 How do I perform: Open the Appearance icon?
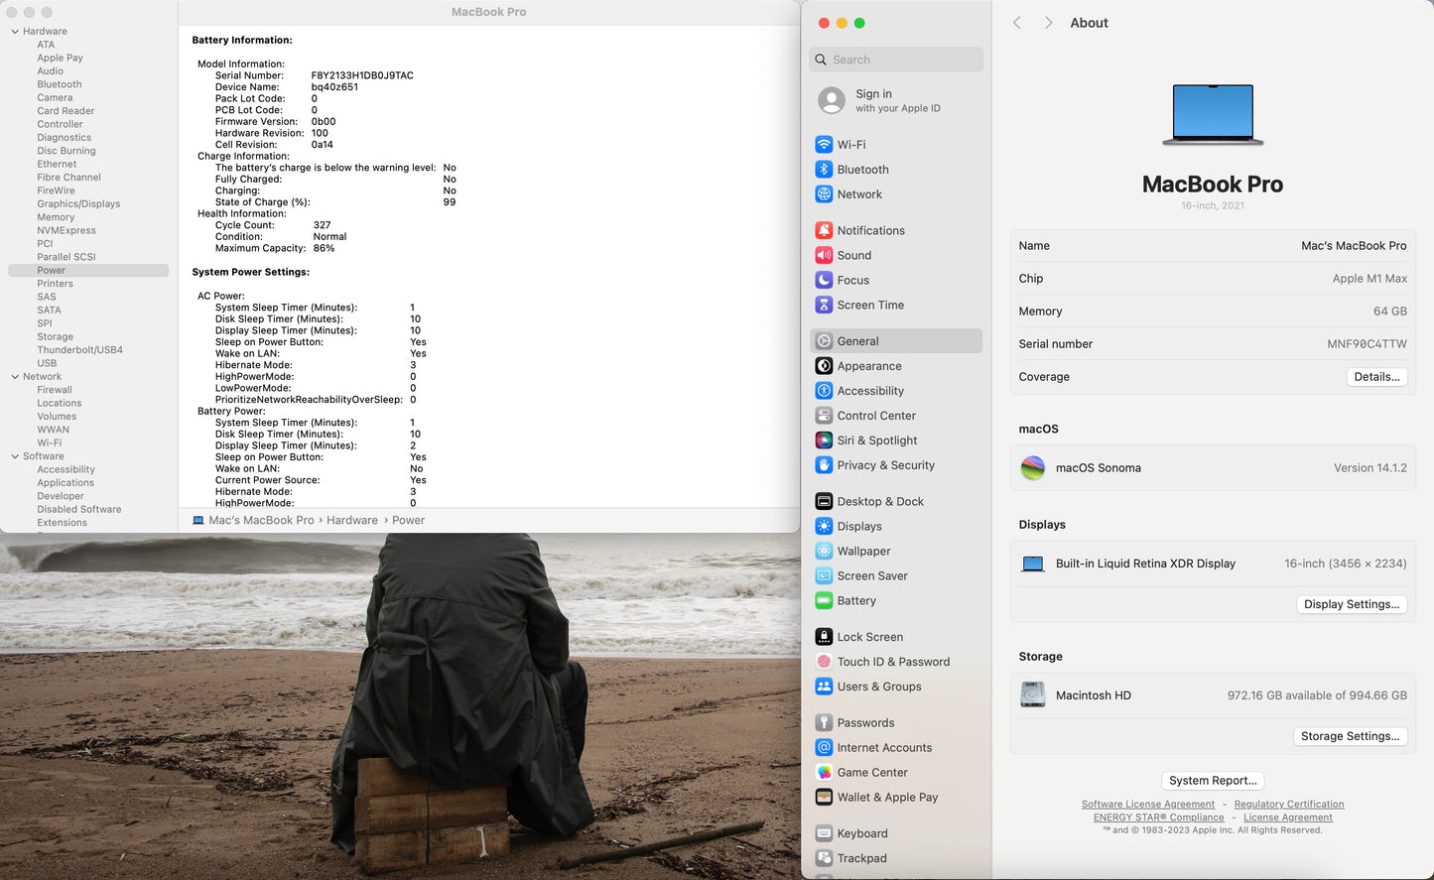click(824, 366)
